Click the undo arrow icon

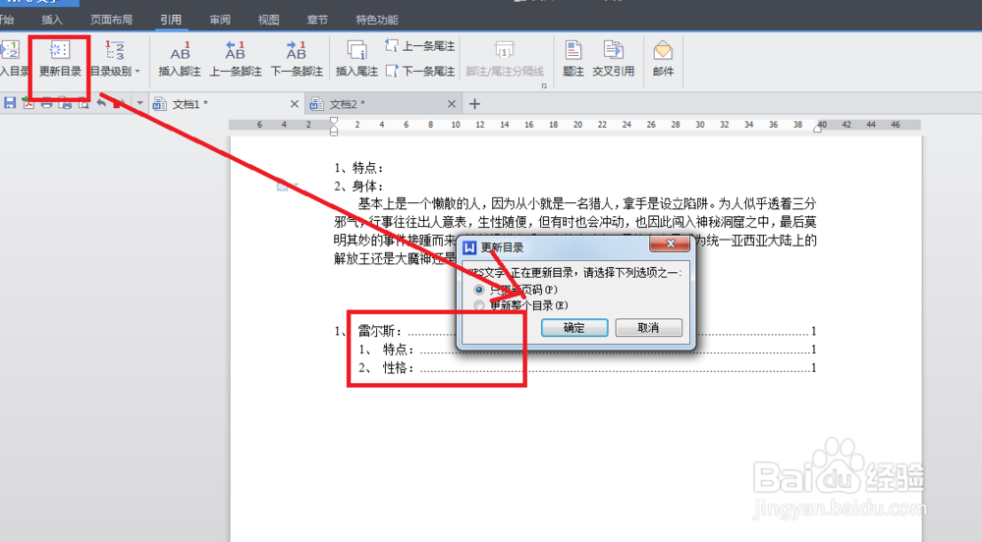101,103
